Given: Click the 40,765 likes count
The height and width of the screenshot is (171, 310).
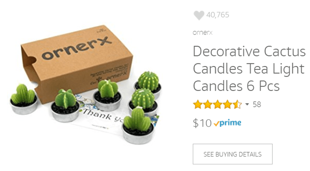Looking at the screenshot, I should [x=218, y=15].
